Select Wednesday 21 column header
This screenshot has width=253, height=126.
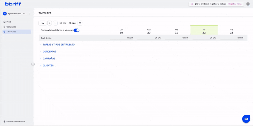(177, 31)
